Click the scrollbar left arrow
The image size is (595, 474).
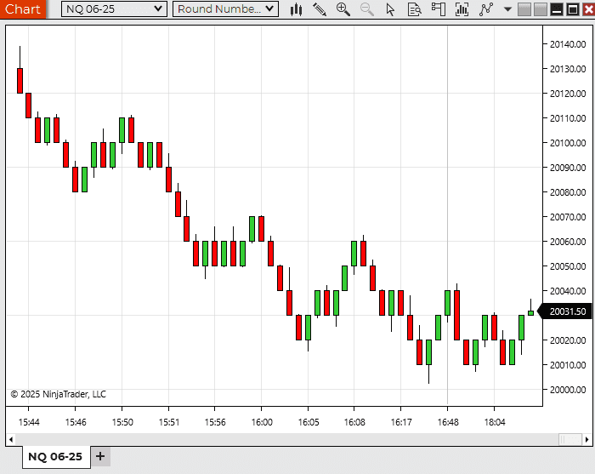point(11,439)
